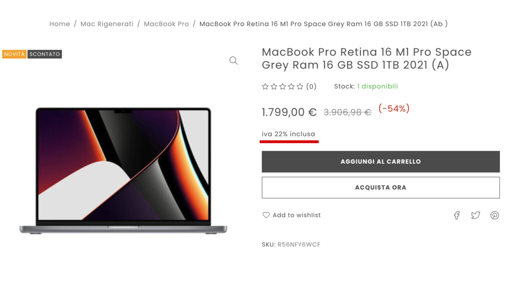Click the heart wishlist icon
Screen dimensions: 512x307
[266, 215]
